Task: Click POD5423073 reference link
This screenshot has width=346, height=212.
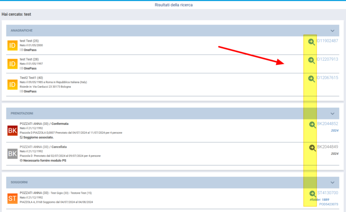Action: coord(328,204)
